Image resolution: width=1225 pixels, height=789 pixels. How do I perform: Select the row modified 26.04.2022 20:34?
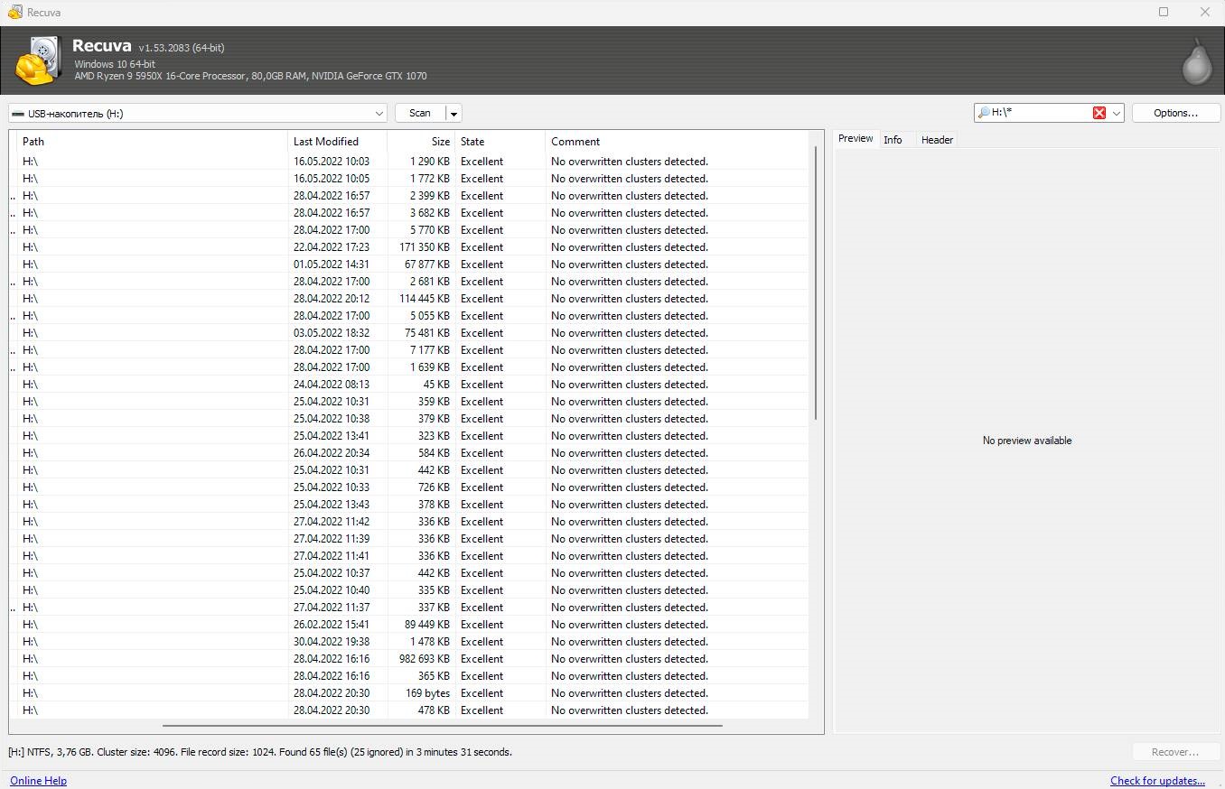[x=409, y=453]
